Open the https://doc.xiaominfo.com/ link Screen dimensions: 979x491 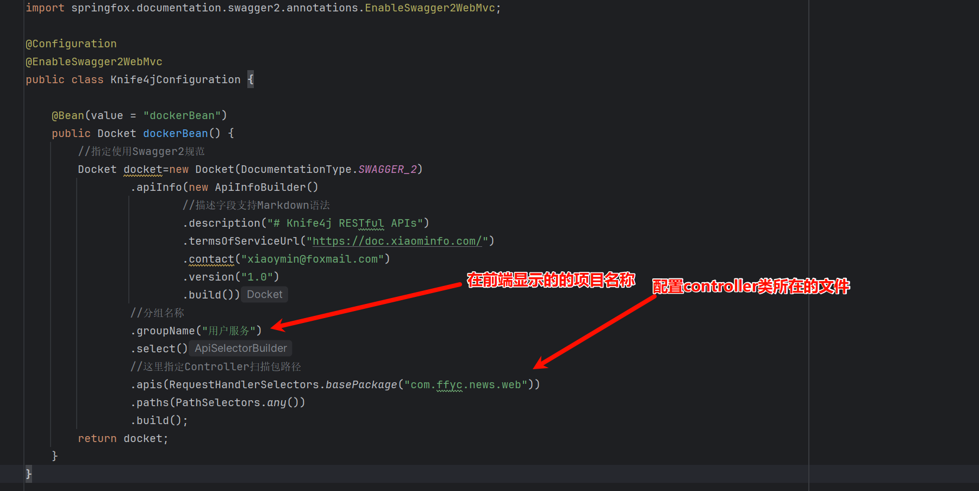click(397, 241)
